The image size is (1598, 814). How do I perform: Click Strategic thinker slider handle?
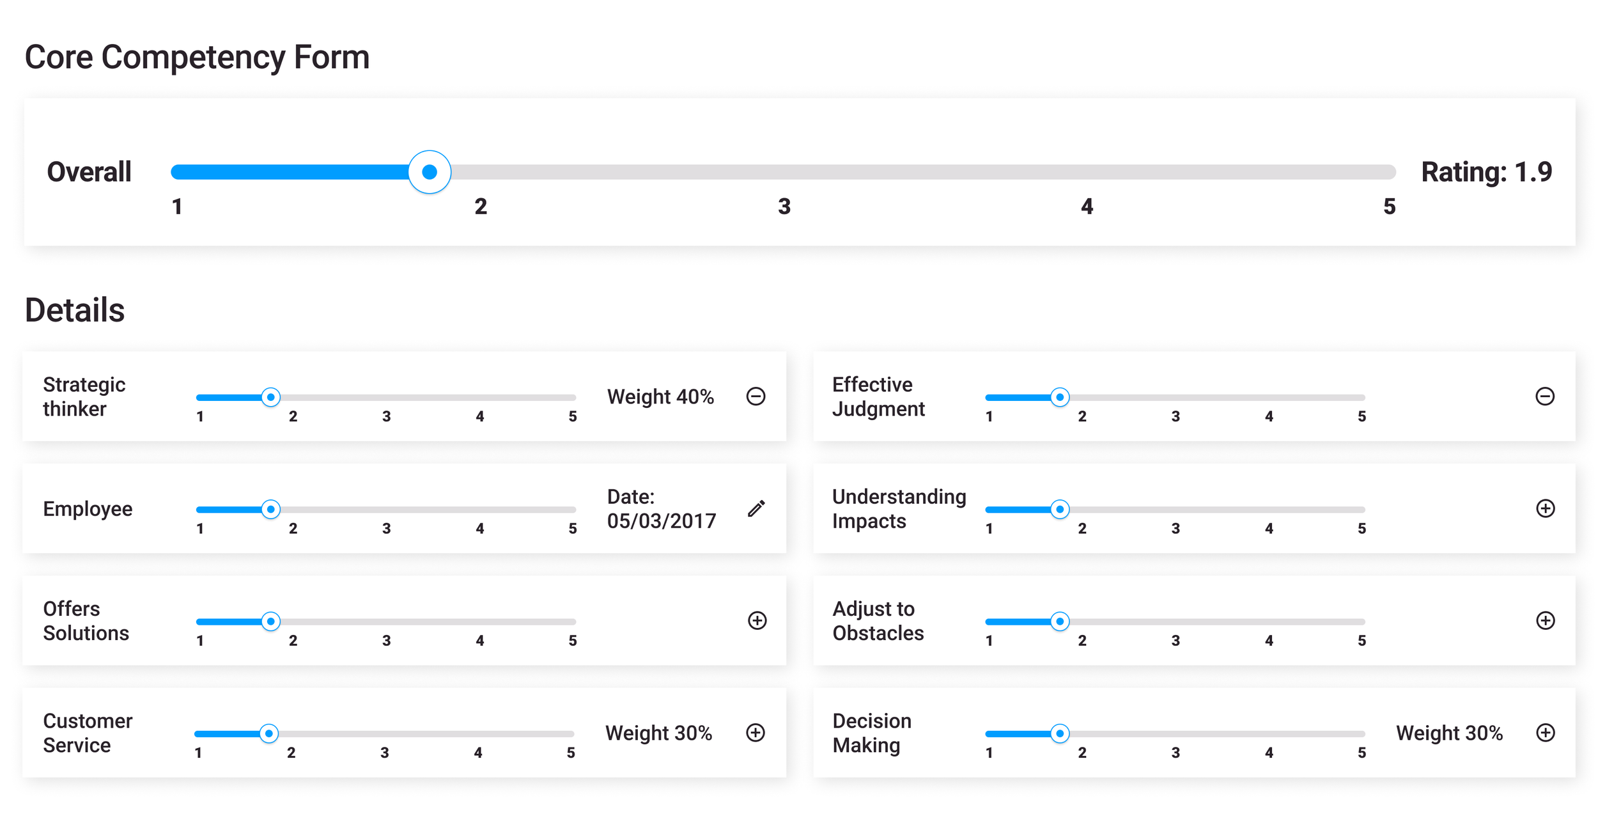[x=271, y=398]
